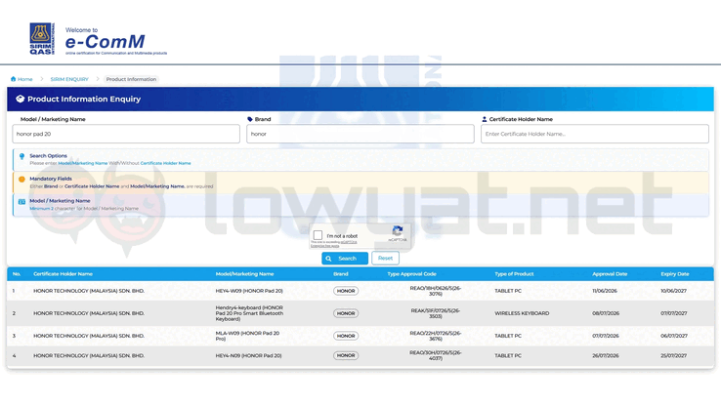This screenshot has width=721, height=405.
Task: Tick the I'm not a robot checkbox
Action: (318, 235)
